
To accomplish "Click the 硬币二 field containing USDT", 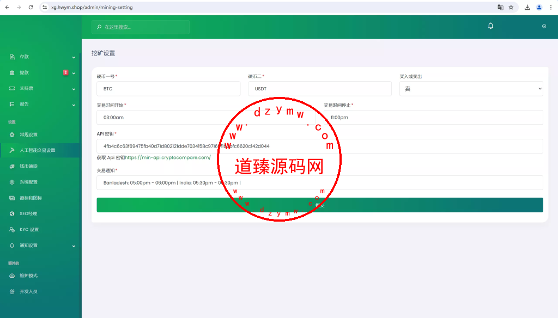I will pyautogui.click(x=319, y=89).
